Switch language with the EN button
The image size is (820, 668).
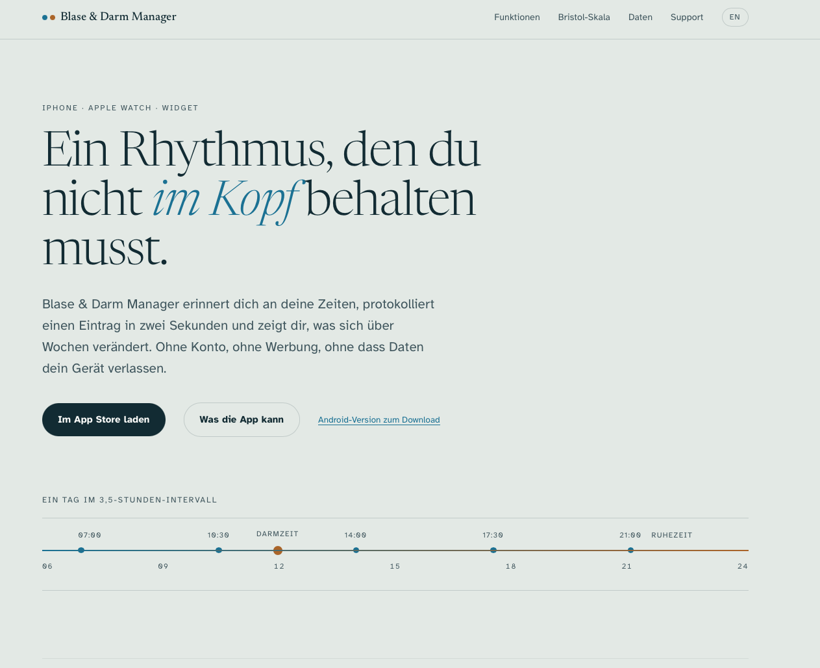coord(735,18)
